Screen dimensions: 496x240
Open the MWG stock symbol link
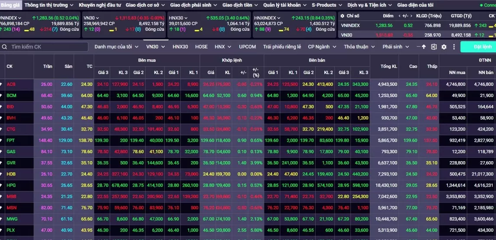(11, 219)
